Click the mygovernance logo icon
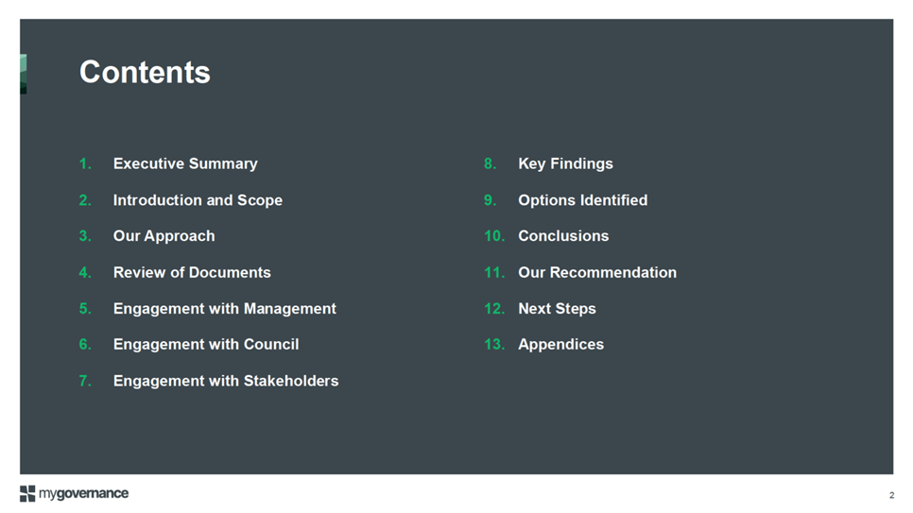Screen dimensions: 913x513 coord(27,493)
